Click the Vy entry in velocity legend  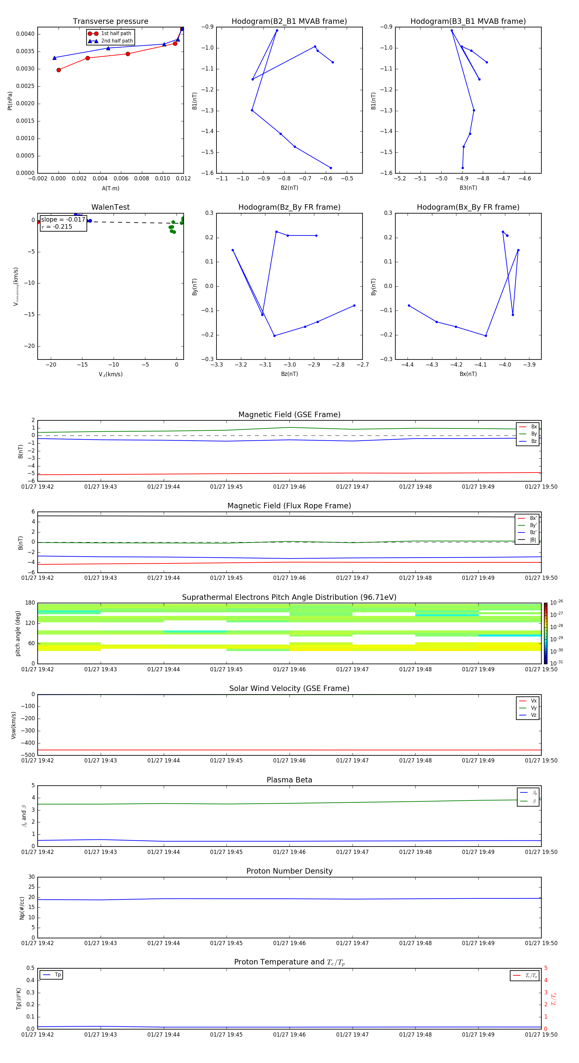(528, 708)
